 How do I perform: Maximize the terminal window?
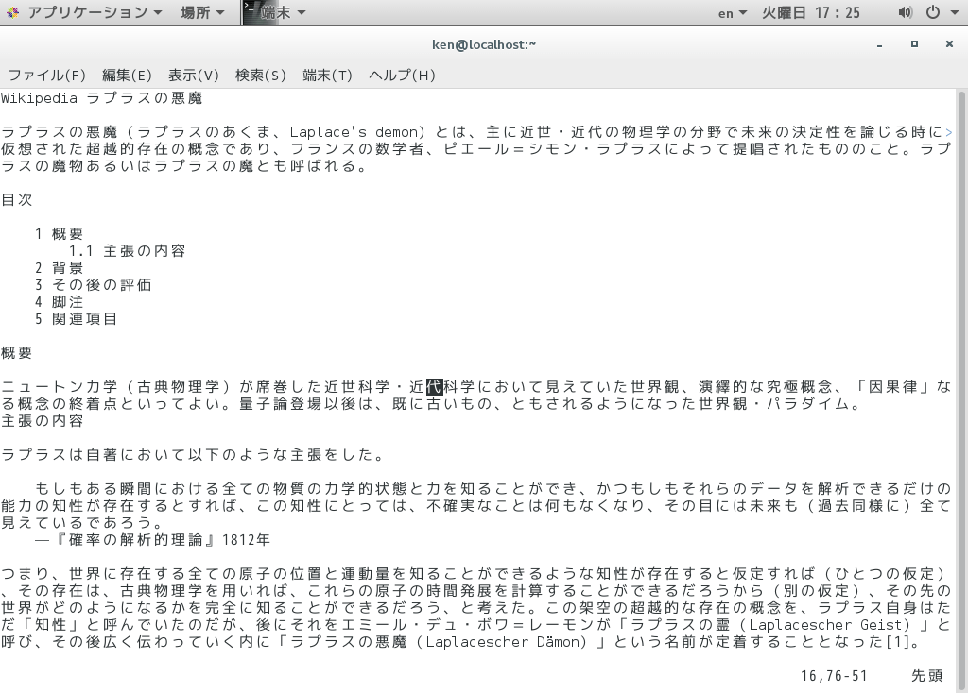914,43
